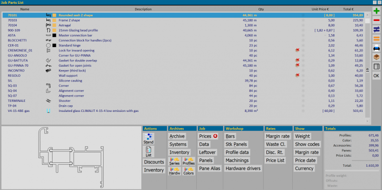Open the Stand action icon

[149, 139]
